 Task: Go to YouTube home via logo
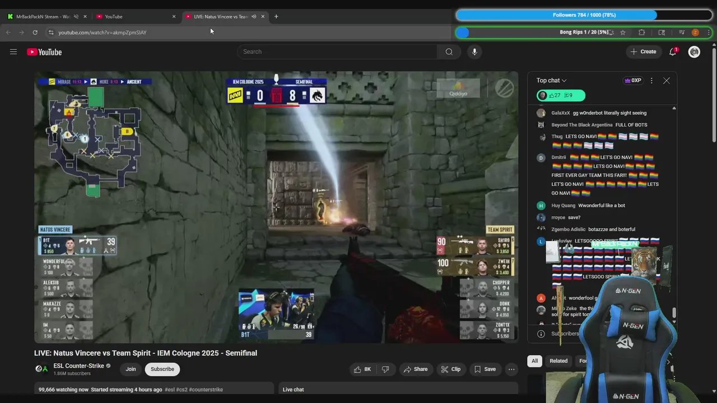click(44, 52)
